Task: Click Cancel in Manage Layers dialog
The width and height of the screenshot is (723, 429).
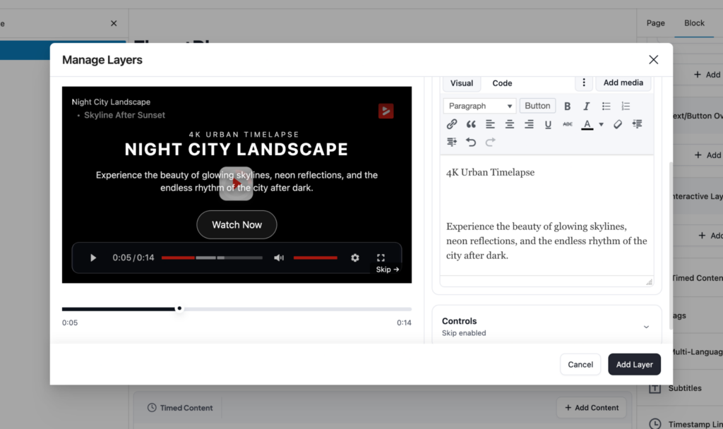Action: [x=580, y=365]
